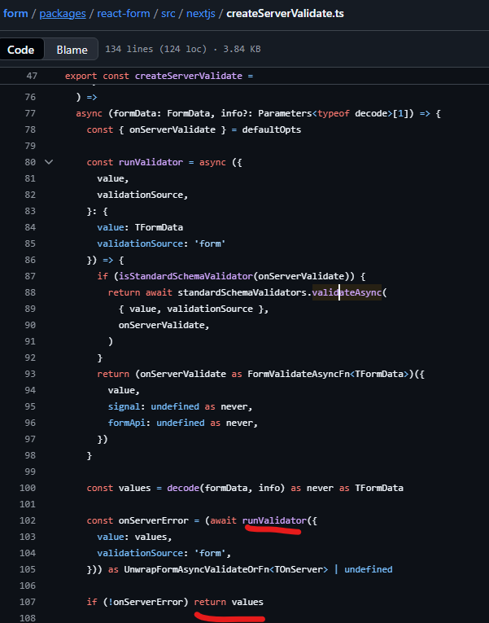Click the runValidator call on line 102
Viewport: 489px width, 623px height.
pos(275,520)
